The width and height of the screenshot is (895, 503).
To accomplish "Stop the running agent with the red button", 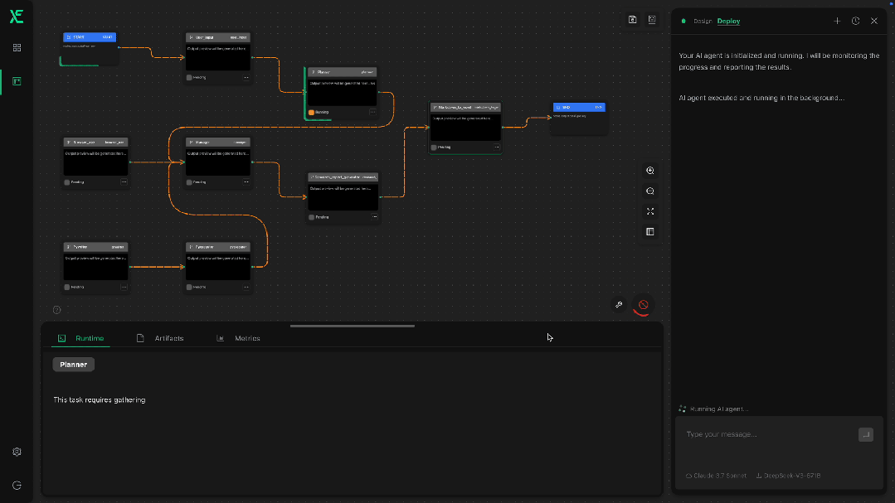I will [x=643, y=305].
